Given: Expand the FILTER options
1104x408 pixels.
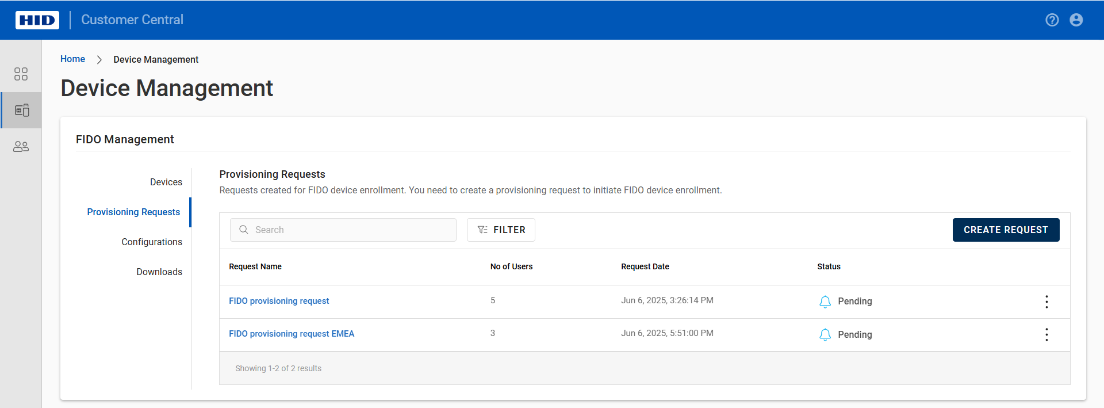Looking at the screenshot, I should coord(501,230).
